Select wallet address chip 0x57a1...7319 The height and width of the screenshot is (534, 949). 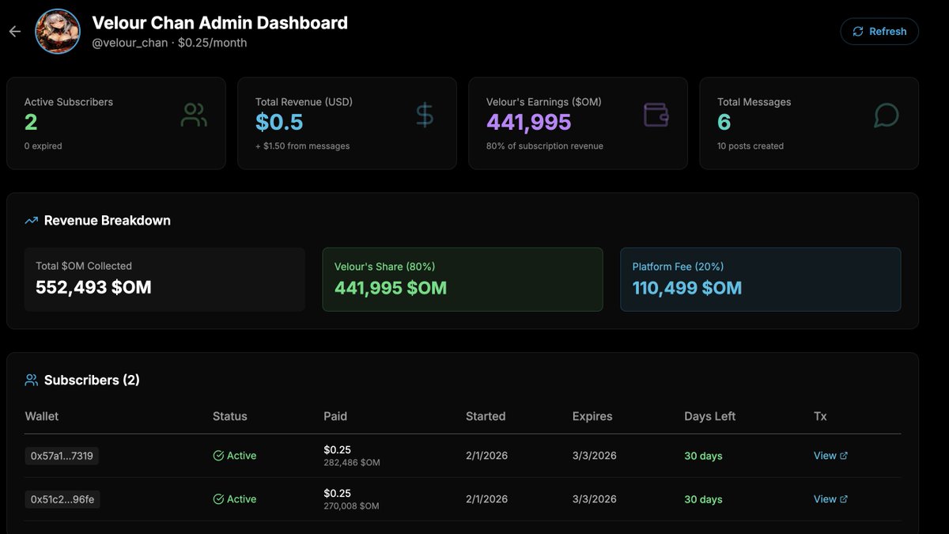[x=62, y=455]
